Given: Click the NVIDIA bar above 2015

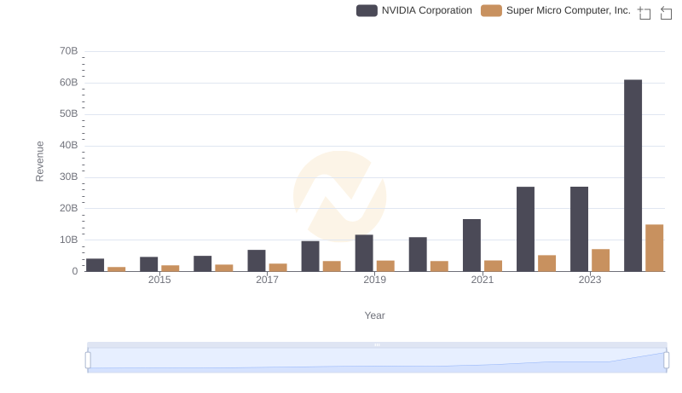Looking at the screenshot, I should click(148, 264).
